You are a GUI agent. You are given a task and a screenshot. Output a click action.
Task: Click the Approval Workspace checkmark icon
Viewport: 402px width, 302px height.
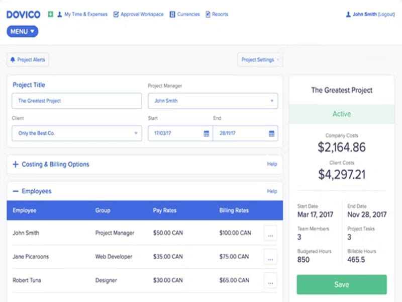tap(117, 14)
